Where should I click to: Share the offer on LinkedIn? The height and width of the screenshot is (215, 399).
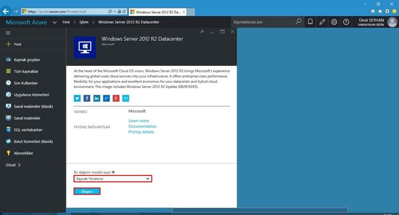97,99
